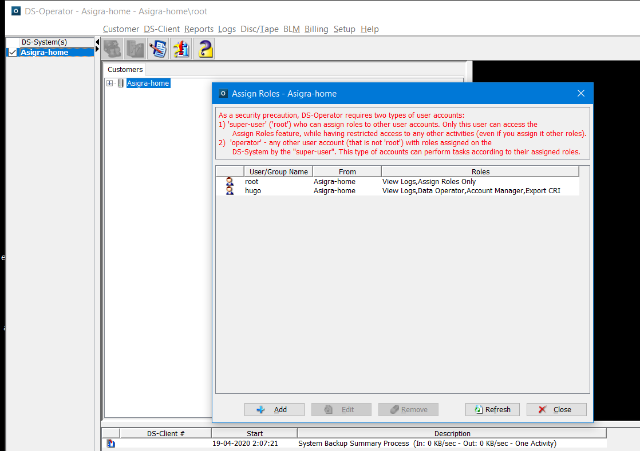Click Assign Roles dialog title icon
The height and width of the screenshot is (451, 640).
(223, 93)
